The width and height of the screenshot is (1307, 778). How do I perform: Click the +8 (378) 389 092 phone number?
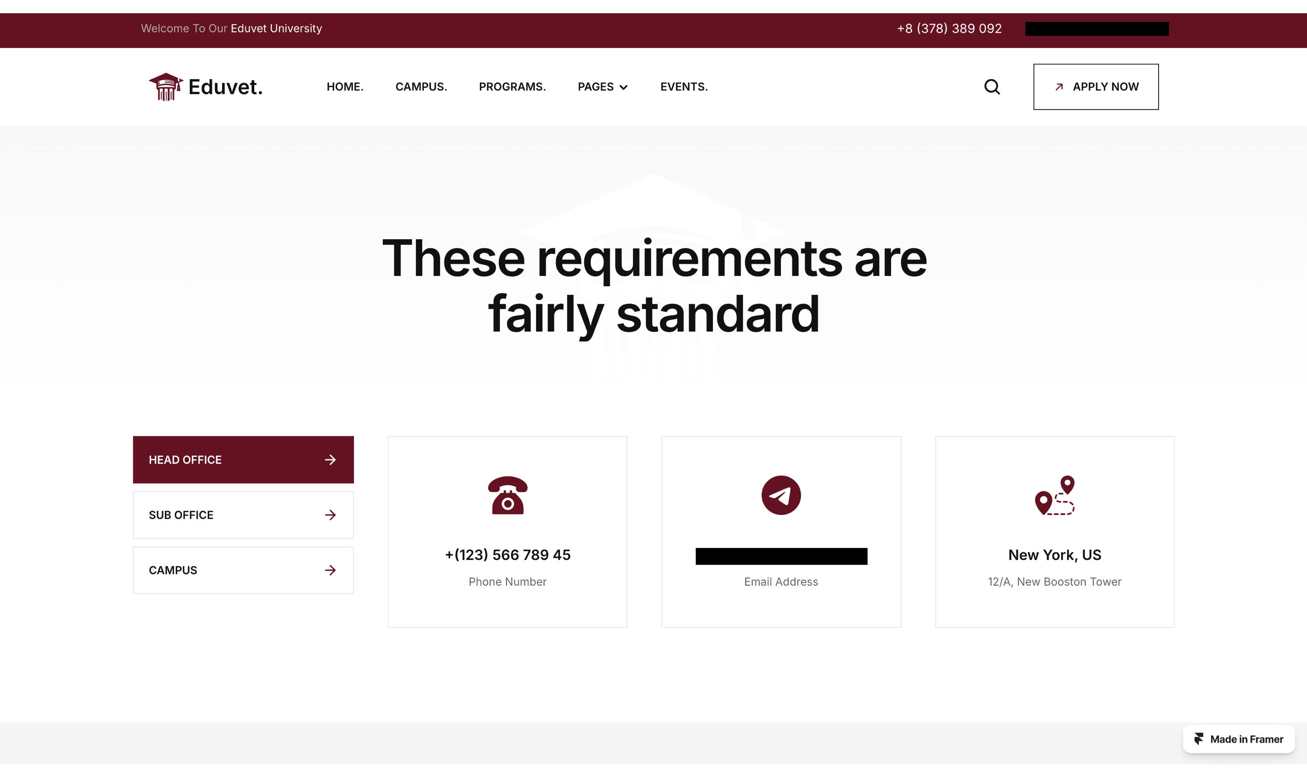point(949,28)
